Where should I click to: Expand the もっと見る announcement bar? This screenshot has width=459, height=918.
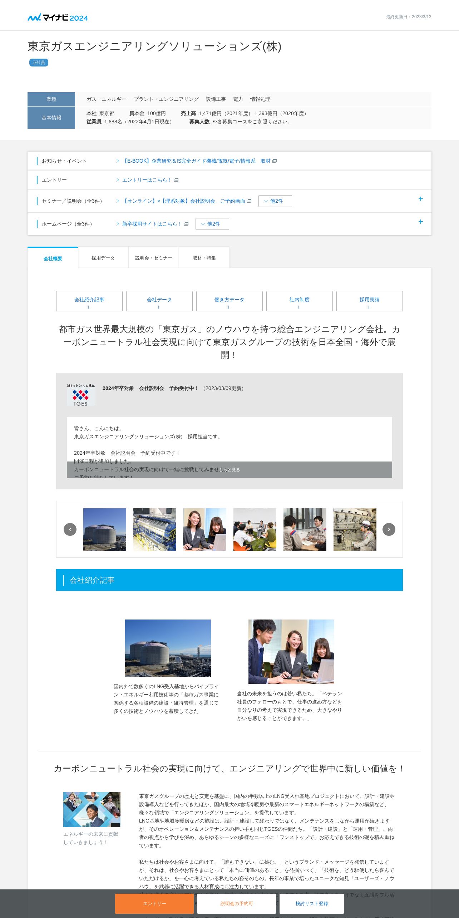tap(229, 470)
